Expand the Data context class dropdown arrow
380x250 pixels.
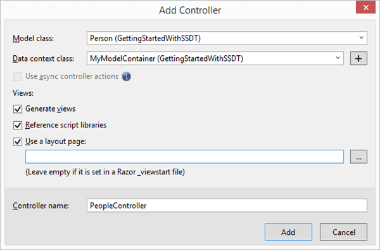click(338, 58)
